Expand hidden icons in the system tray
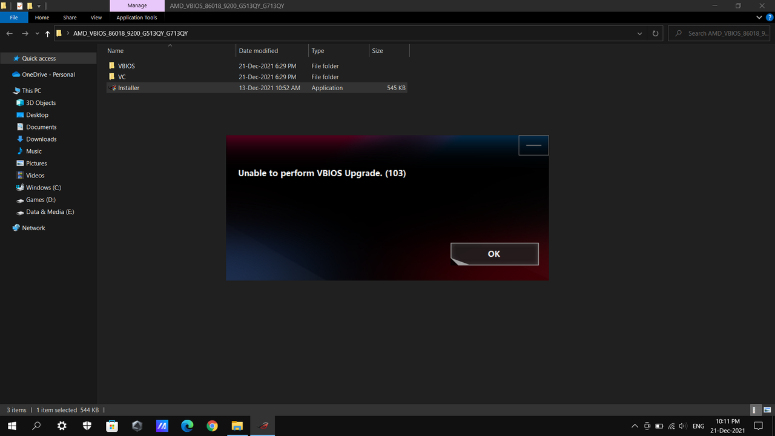 coord(635,426)
